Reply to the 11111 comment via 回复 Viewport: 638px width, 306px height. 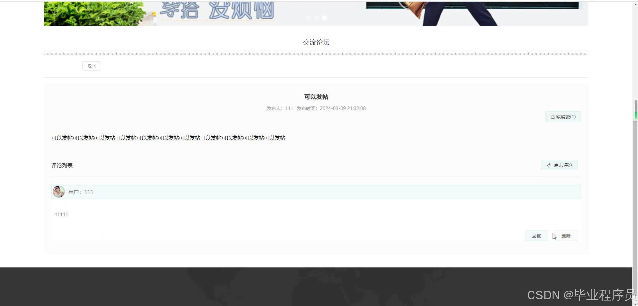point(536,236)
